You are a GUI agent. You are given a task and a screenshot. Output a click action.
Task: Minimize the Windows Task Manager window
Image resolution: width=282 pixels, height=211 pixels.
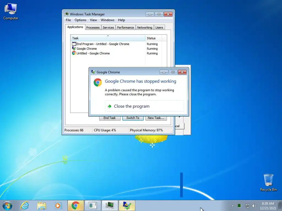(x=150, y=14)
